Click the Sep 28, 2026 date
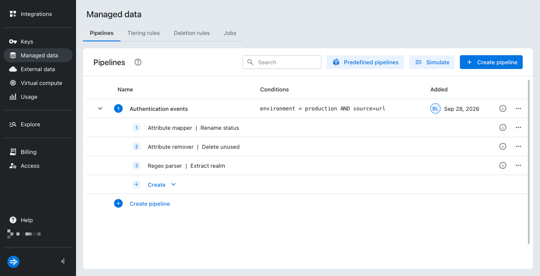Image resolution: width=540 pixels, height=276 pixels. click(x=461, y=109)
